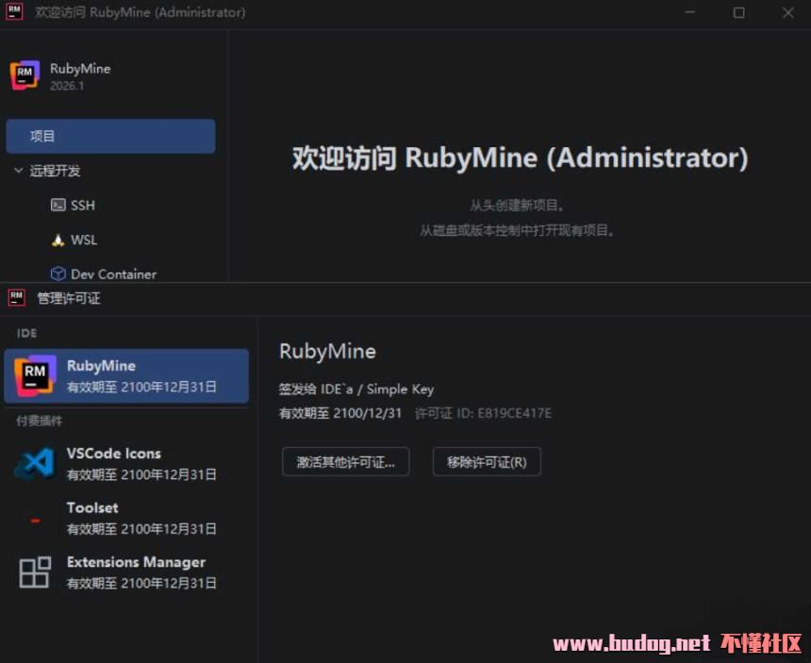Click the VSCode Icons expiry date text

click(x=141, y=474)
